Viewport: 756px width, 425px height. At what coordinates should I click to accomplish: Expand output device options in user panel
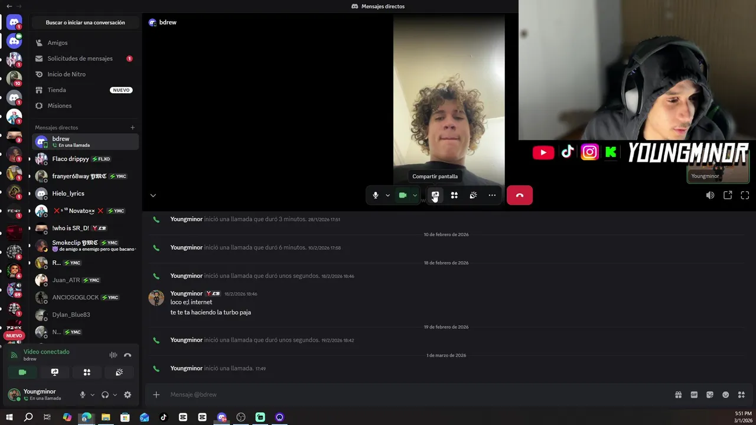[115, 395]
